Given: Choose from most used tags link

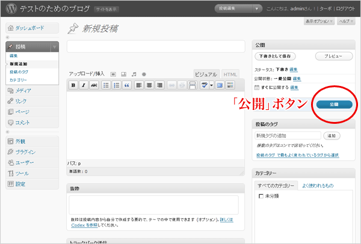Looking at the screenshot, I should coord(298,155).
